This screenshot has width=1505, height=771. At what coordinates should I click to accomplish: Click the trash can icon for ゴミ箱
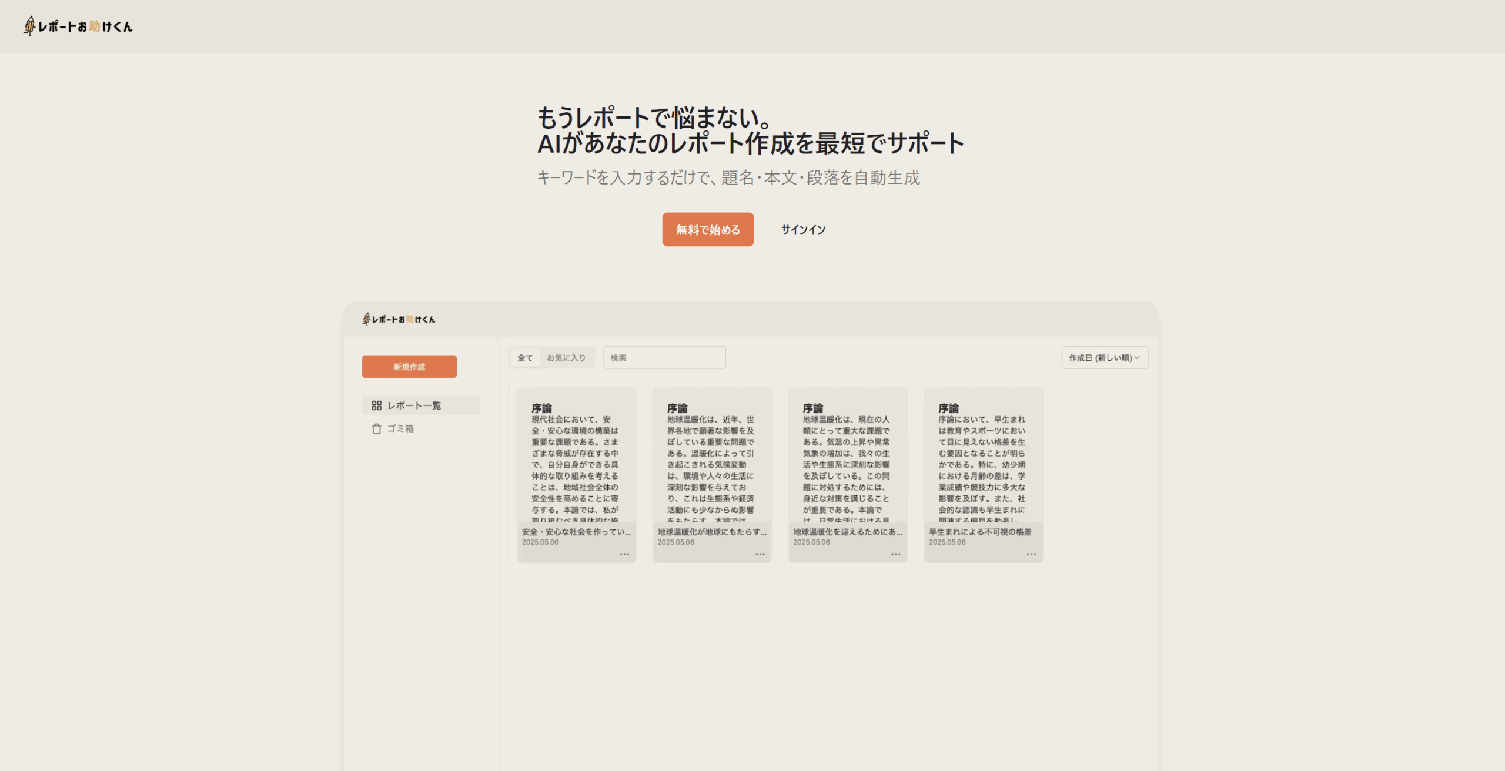point(376,429)
